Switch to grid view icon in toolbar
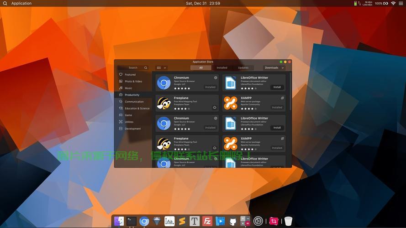The width and height of the screenshot is (406, 228). pyautogui.click(x=159, y=68)
